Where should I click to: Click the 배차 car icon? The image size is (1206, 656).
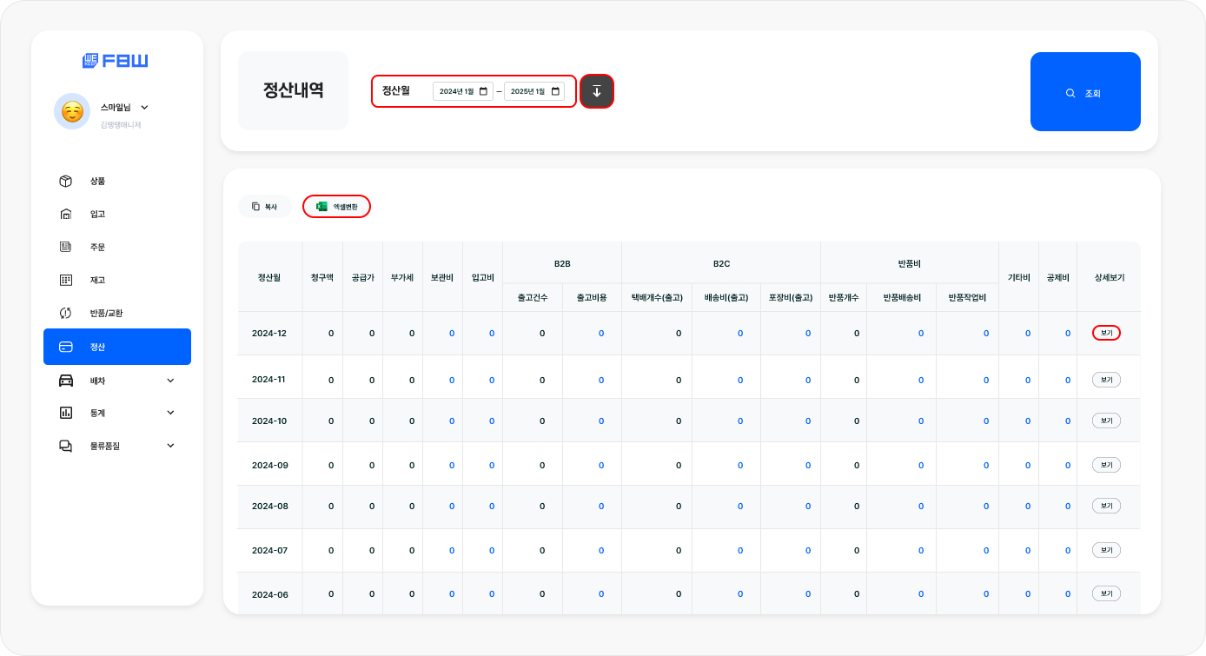coord(65,381)
